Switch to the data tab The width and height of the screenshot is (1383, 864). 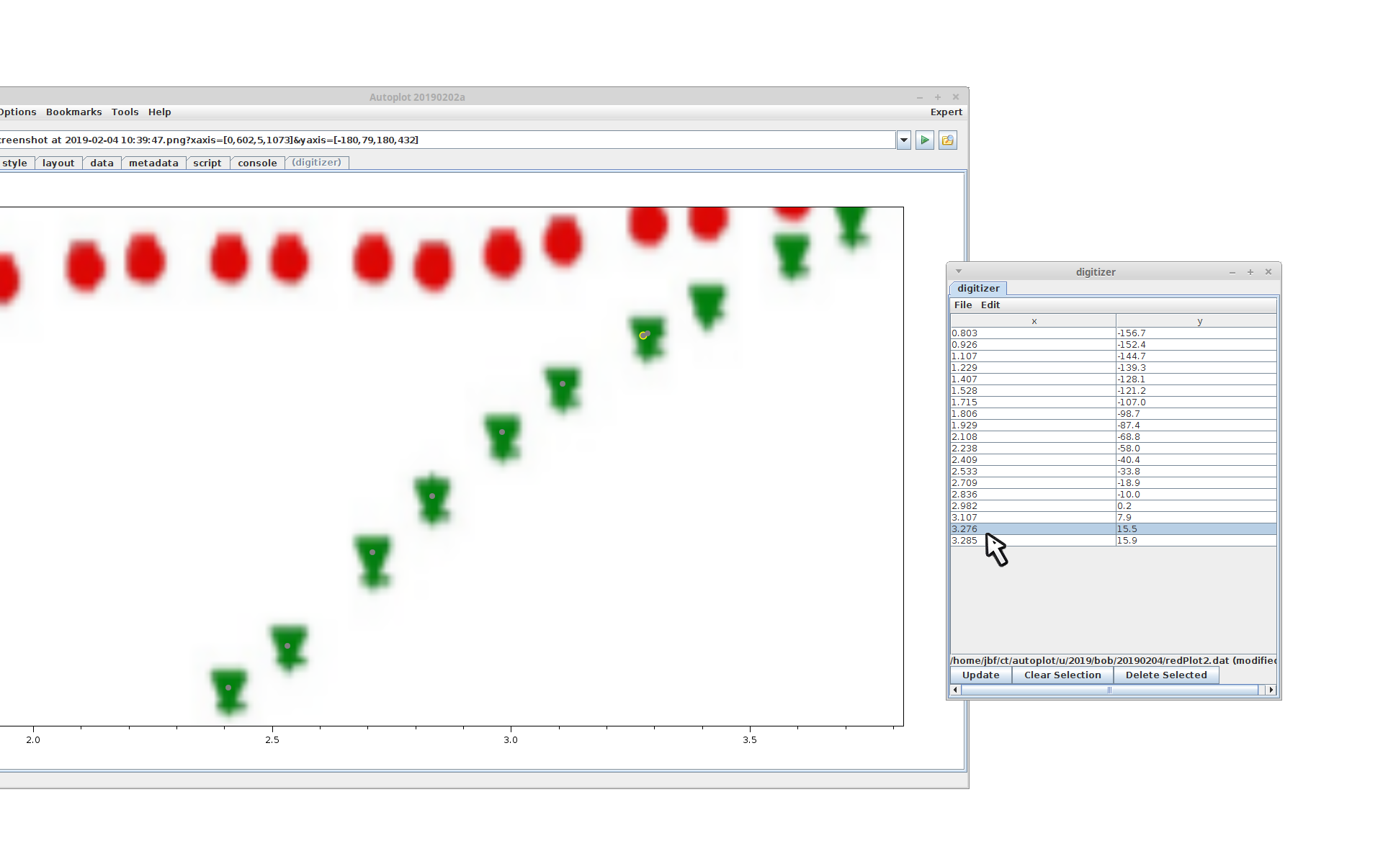point(102,163)
